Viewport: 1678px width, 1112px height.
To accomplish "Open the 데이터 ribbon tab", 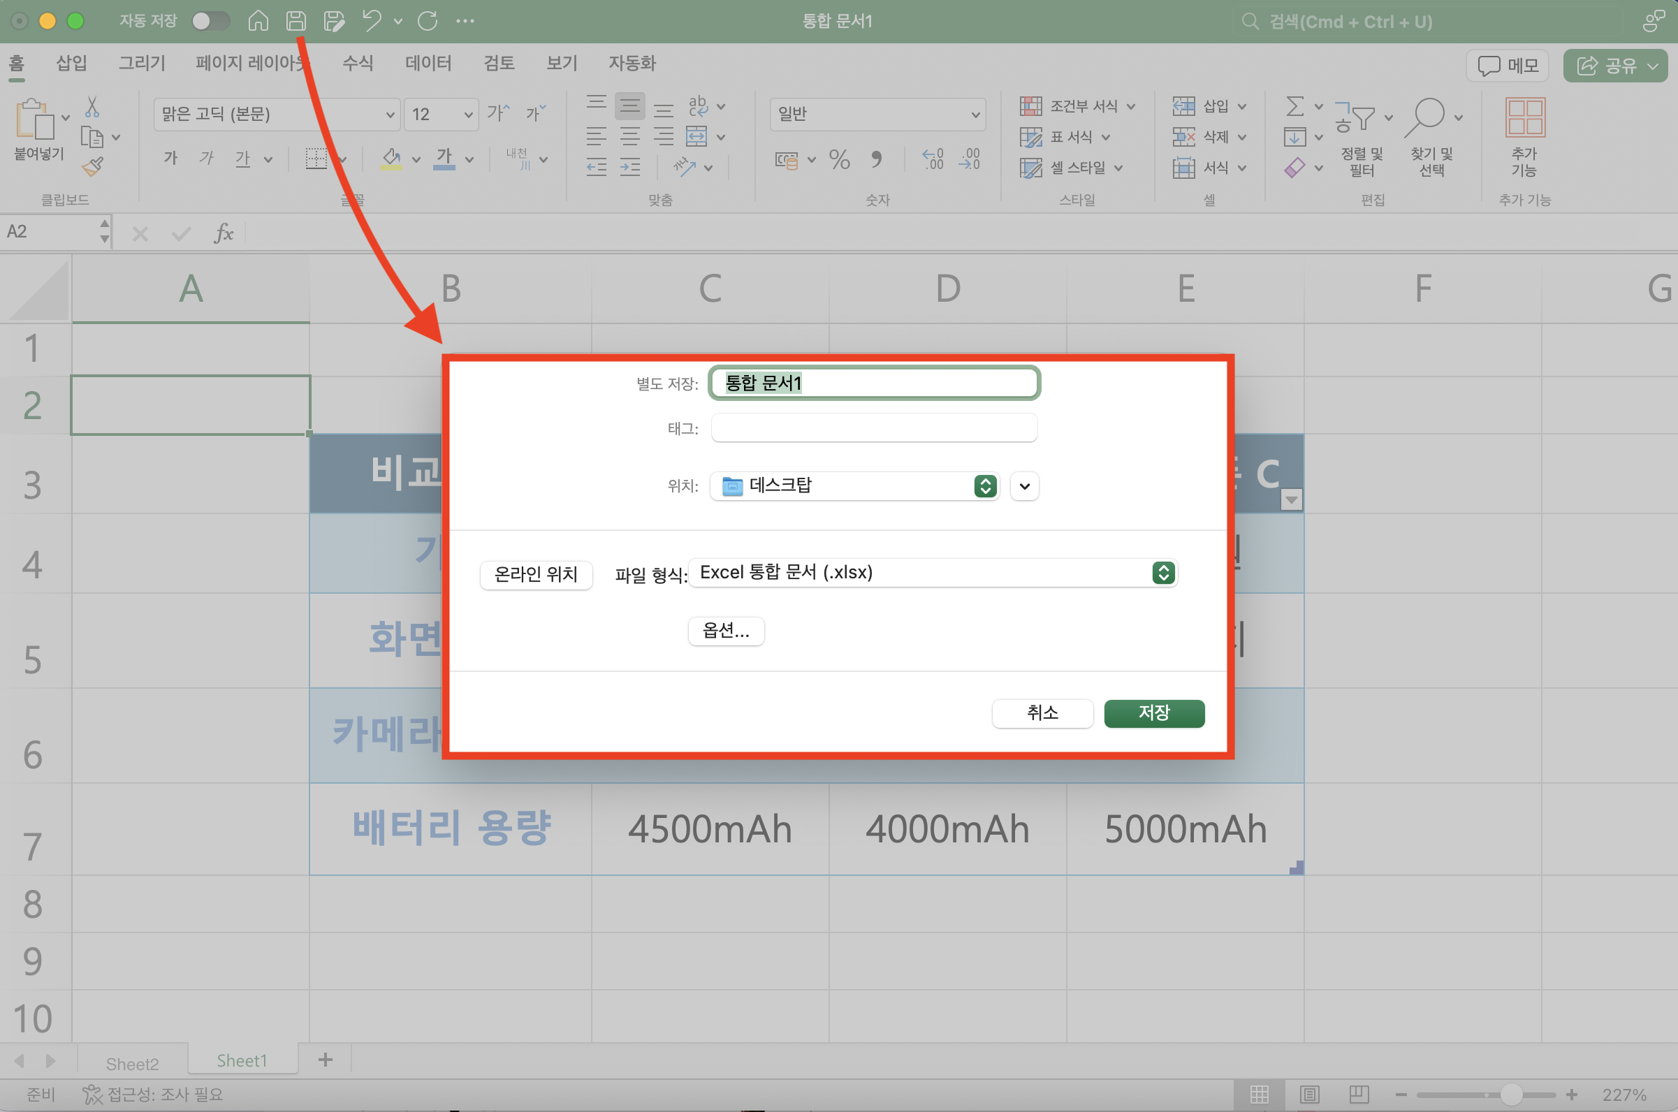I will pos(428,63).
